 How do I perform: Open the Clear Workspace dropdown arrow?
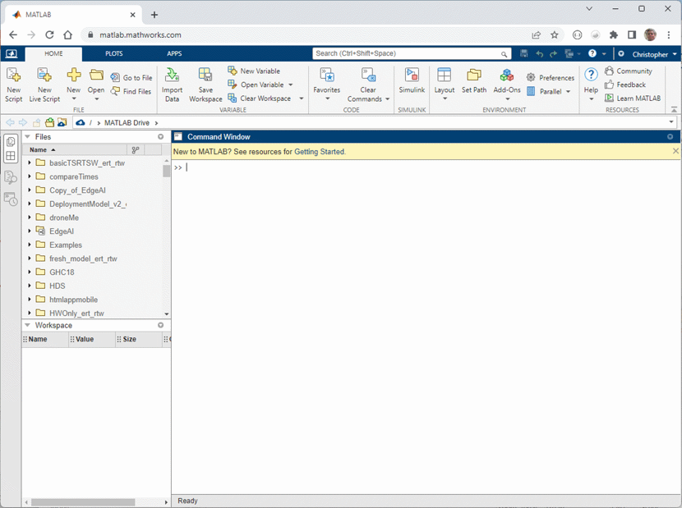[x=301, y=98]
